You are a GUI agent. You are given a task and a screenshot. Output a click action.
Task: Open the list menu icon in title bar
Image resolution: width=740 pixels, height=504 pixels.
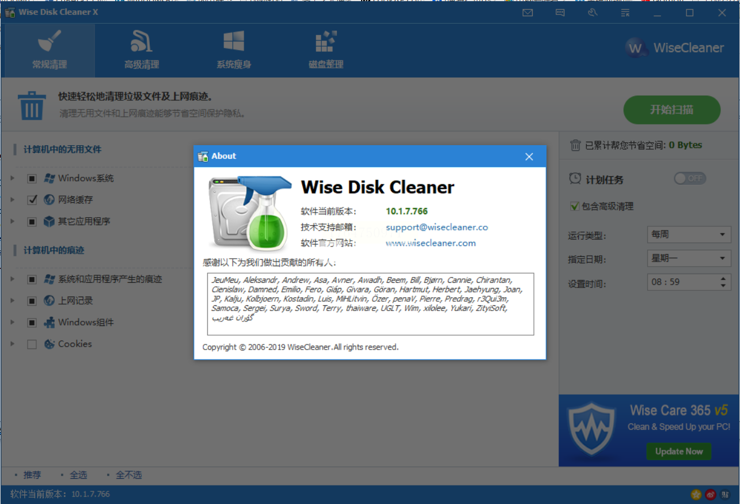pos(625,13)
